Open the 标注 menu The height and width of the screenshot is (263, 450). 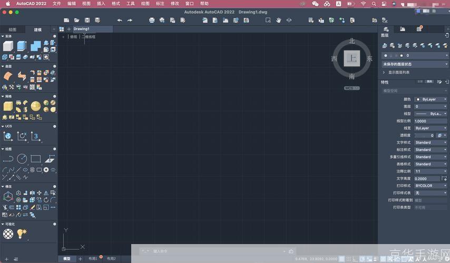160,4
